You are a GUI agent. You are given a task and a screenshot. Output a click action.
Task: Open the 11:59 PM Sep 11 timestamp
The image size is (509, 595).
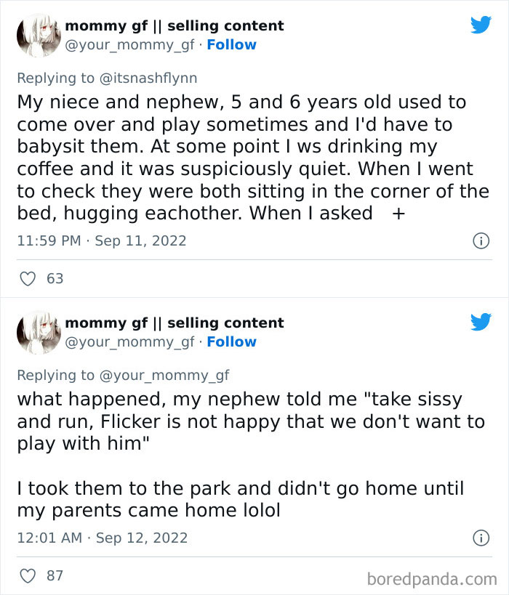tap(101, 240)
